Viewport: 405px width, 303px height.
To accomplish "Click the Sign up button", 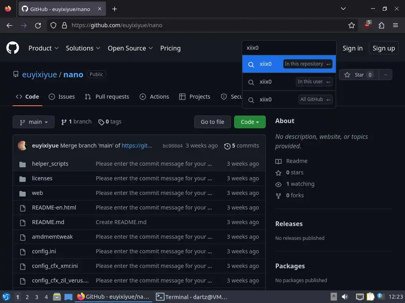I will pyautogui.click(x=384, y=48).
